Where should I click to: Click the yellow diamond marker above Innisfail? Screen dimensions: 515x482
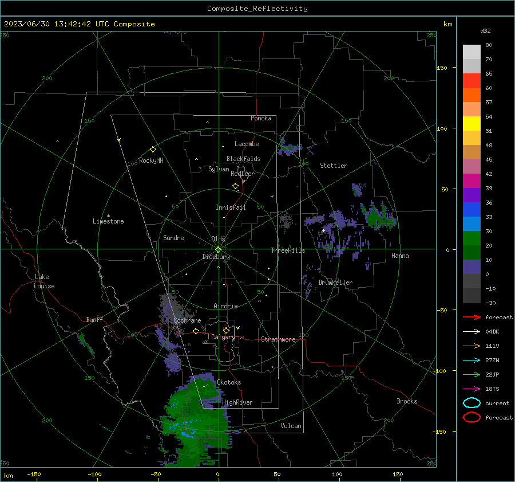point(235,186)
